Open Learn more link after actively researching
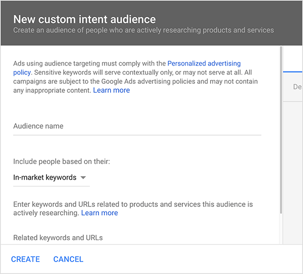303x274 pixels. pos(99,213)
